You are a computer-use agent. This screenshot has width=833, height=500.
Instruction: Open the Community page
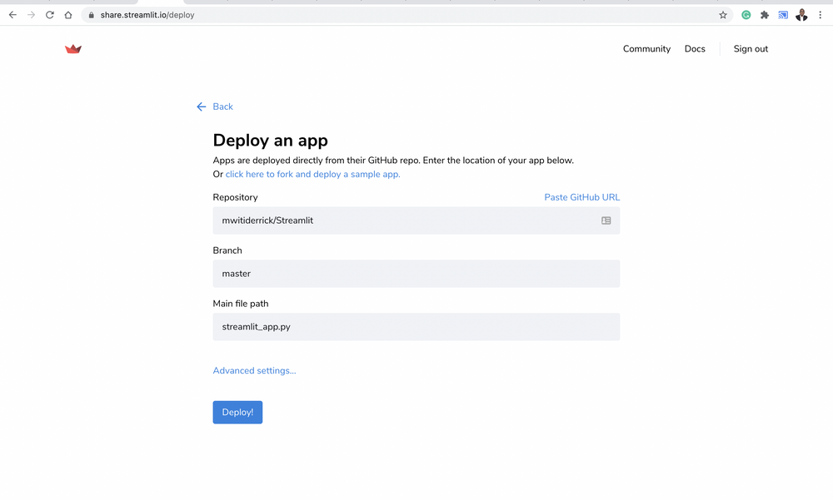646,48
